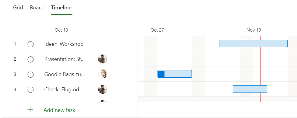This screenshot has height=118, width=297.
Task: Click the dark progress portion of Goodie Bags bar
Action: click(161, 74)
